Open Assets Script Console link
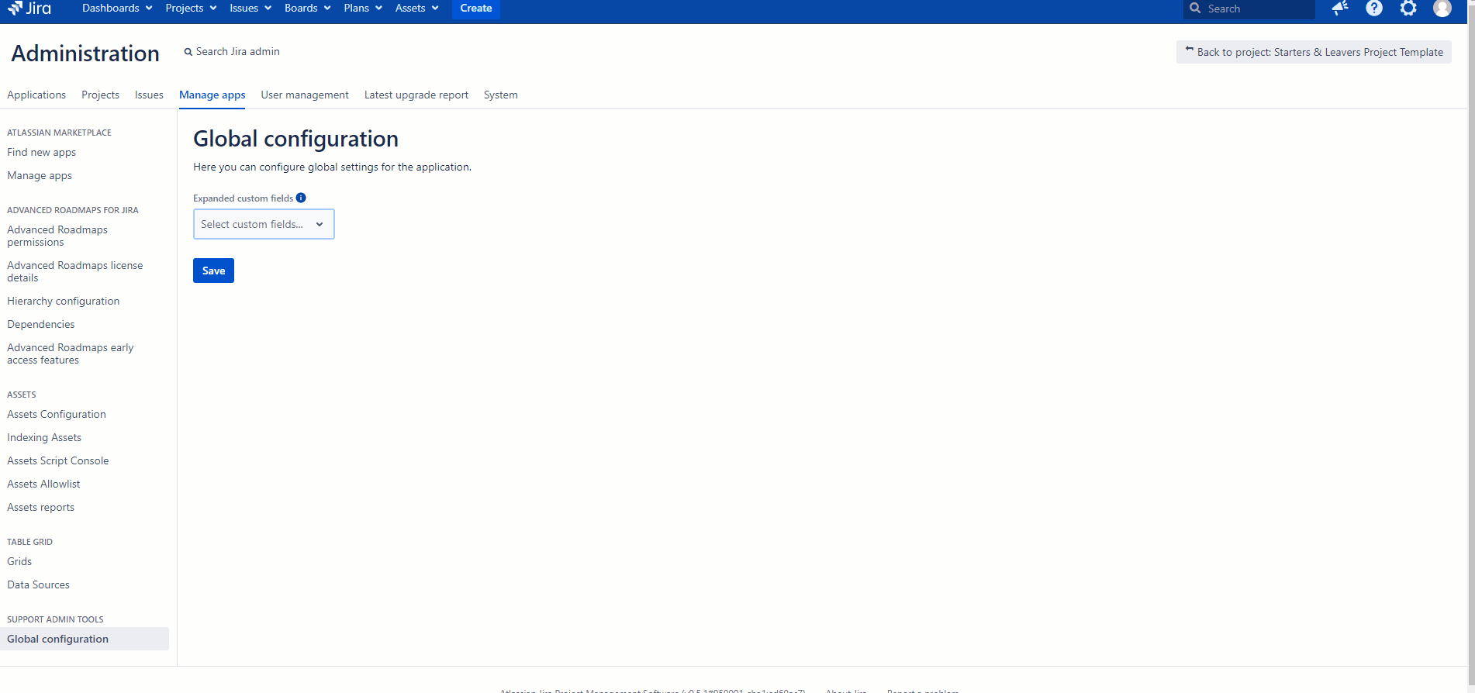 (58, 460)
